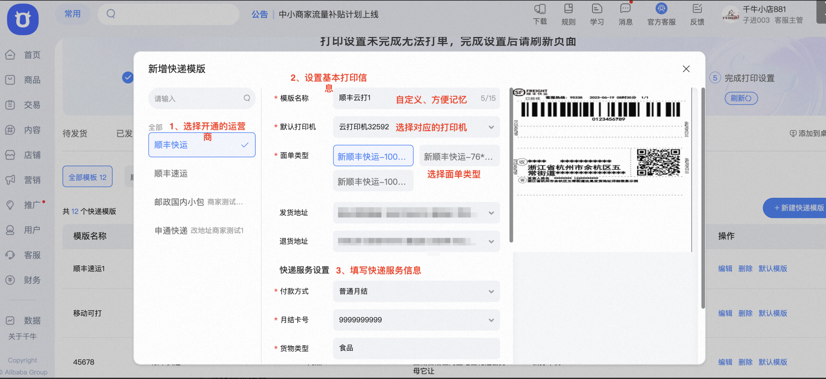Viewport: 826px width, 379px height.
Task: Open the 客服 customer service headset icon
Action: (10, 255)
